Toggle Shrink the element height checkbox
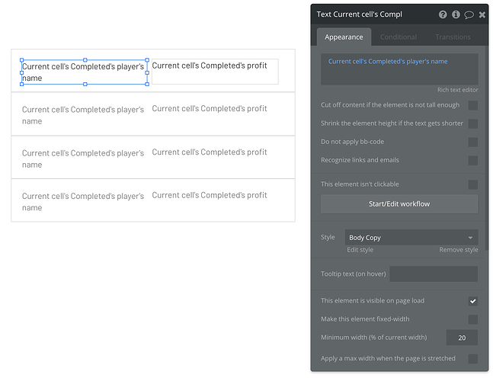The image size is (493, 381). coord(473,123)
